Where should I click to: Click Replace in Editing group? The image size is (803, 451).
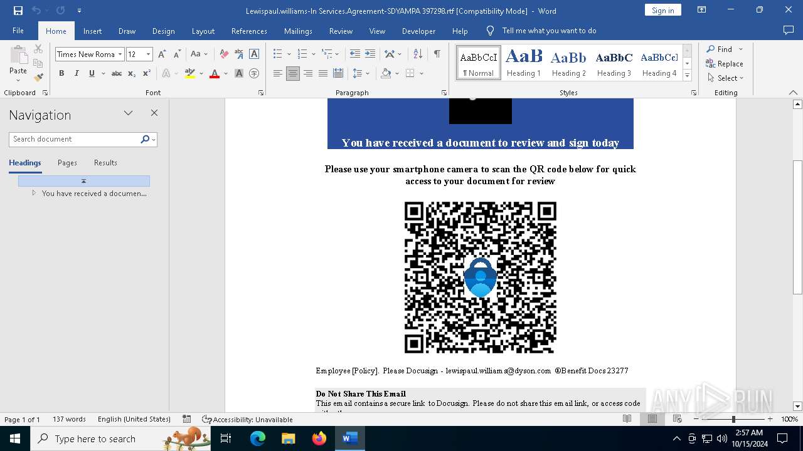(725, 64)
